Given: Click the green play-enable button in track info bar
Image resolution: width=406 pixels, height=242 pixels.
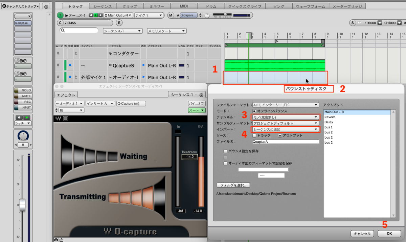Looking at the screenshot, I should pos(95,15).
